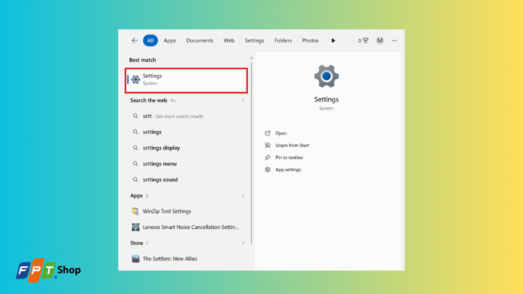This screenshot has width=523, height=294.
Task: Click the Unpin from Start pin icon
Action: pyautogui.click(x=267, y=145)
